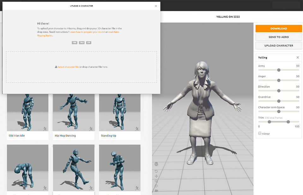Enable the Mirror checkbox

pyautogui.click(x=259, y=133)
